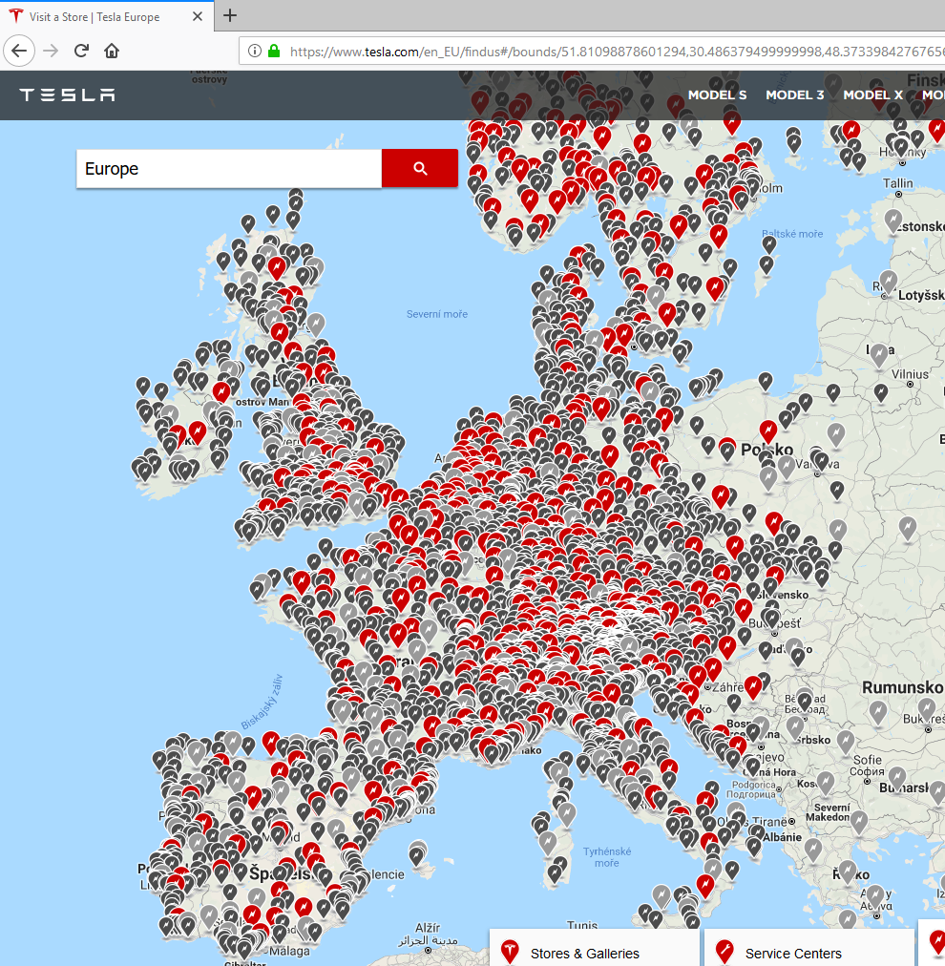This screenshot has width=945, height=966.
Task: Open the Model S menu item
Action: tap(717, 95)
